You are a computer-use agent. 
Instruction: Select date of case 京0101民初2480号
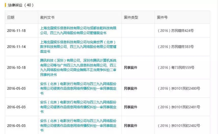click(17, 89)
